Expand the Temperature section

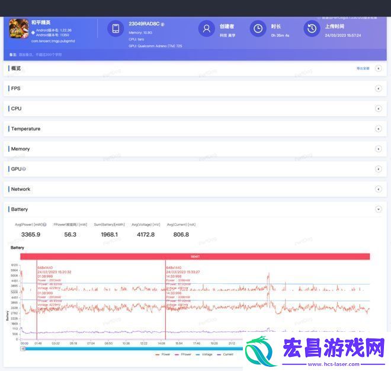click(379, 129)
